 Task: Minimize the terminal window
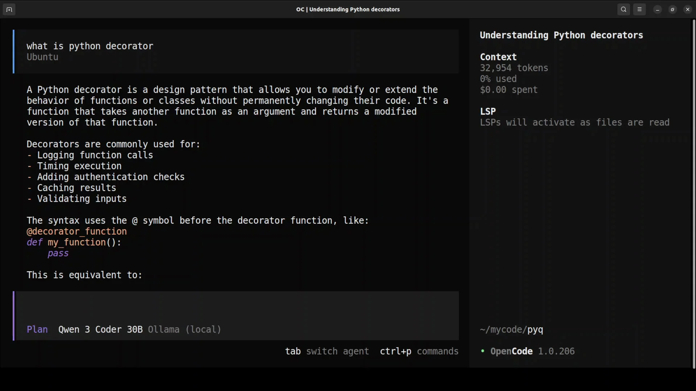click(x=658, y=10)
